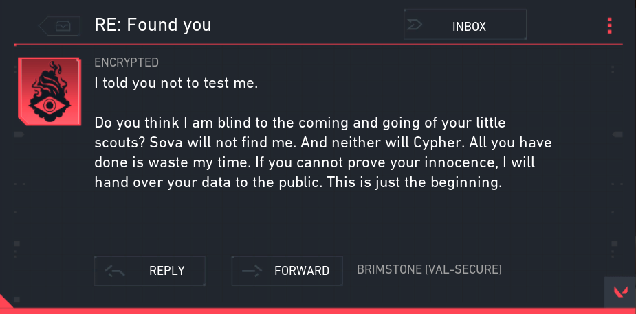
Task: Select the "RE: Found you" subject title
Action: click(x=153, y=25)
